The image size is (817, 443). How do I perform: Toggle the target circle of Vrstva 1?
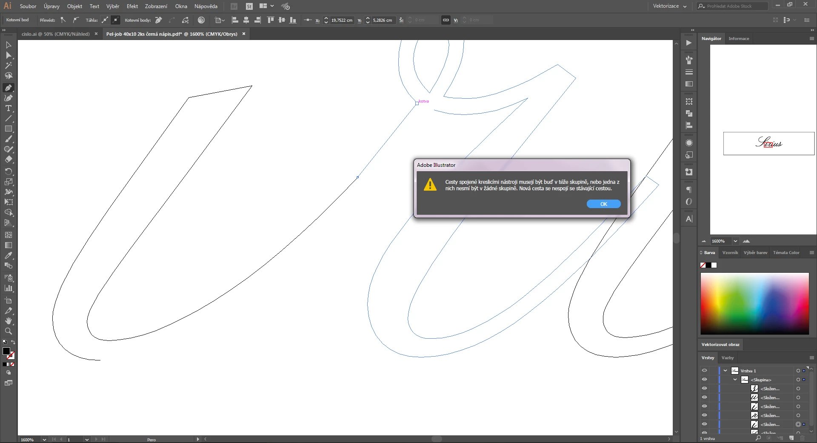(798, 371)
